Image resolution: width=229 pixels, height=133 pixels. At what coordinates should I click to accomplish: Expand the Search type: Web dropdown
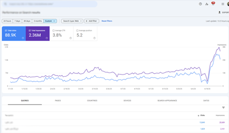[72, 21]
